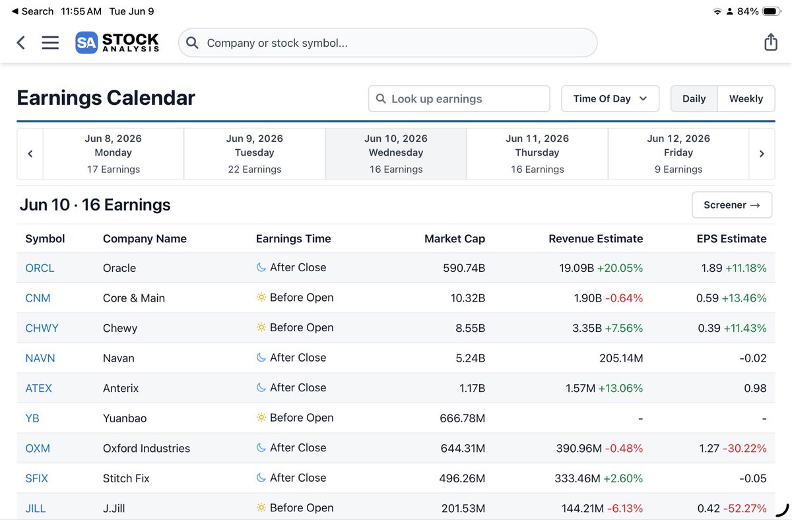Focus the Look up earnings field

pos(459,98)
